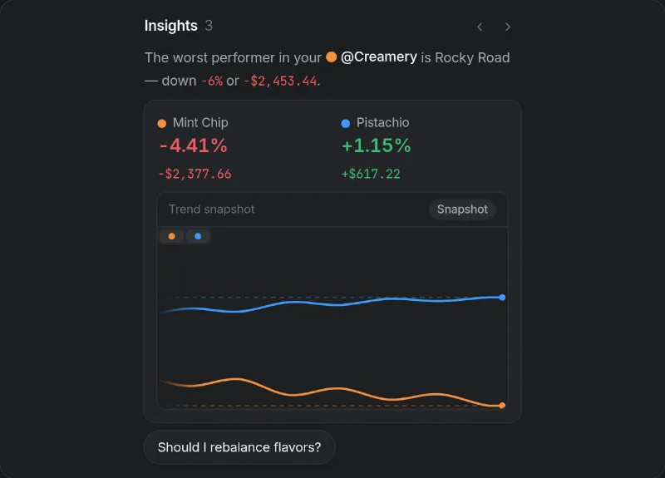The width and height of the screenshot is (665, 478).
Task: Go to next insight with right chevron
Action: point(508,27)
